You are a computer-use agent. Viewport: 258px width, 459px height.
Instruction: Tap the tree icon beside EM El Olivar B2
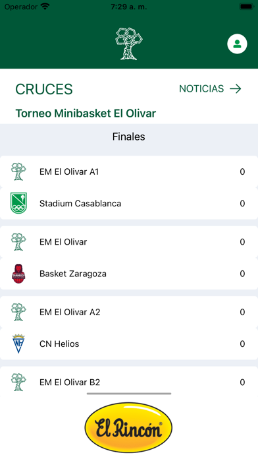18,382
